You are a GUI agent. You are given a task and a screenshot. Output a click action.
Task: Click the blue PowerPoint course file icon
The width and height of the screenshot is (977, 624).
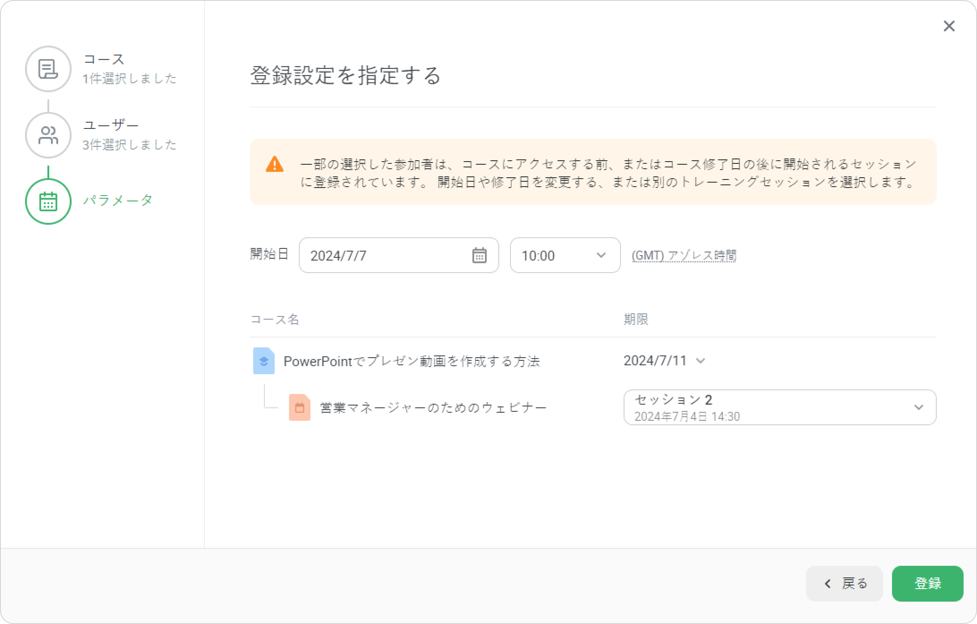[263, 361]
